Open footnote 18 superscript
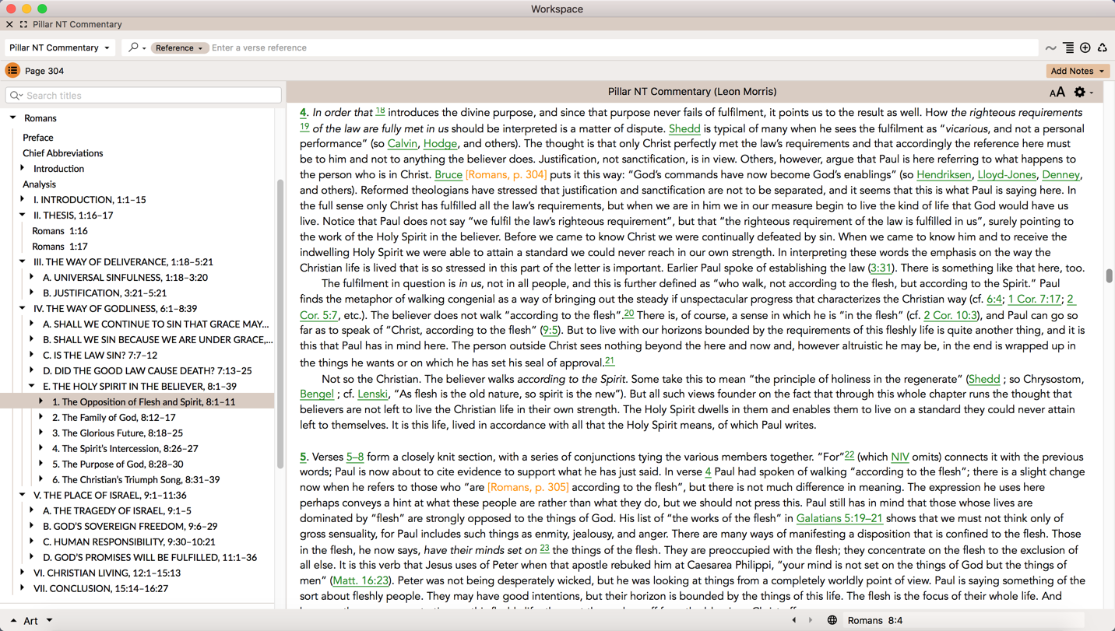Screen dimensions: 1115x631 380,111
